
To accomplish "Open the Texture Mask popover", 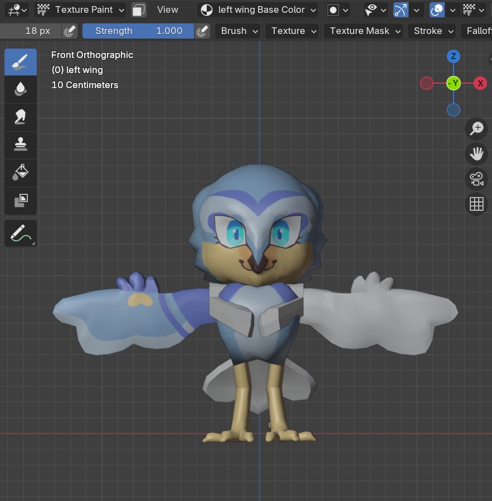I will click(x=363, y=31).
